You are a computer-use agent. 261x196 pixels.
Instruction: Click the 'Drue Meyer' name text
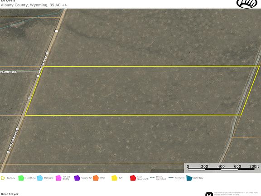click(x=10, y=194)
